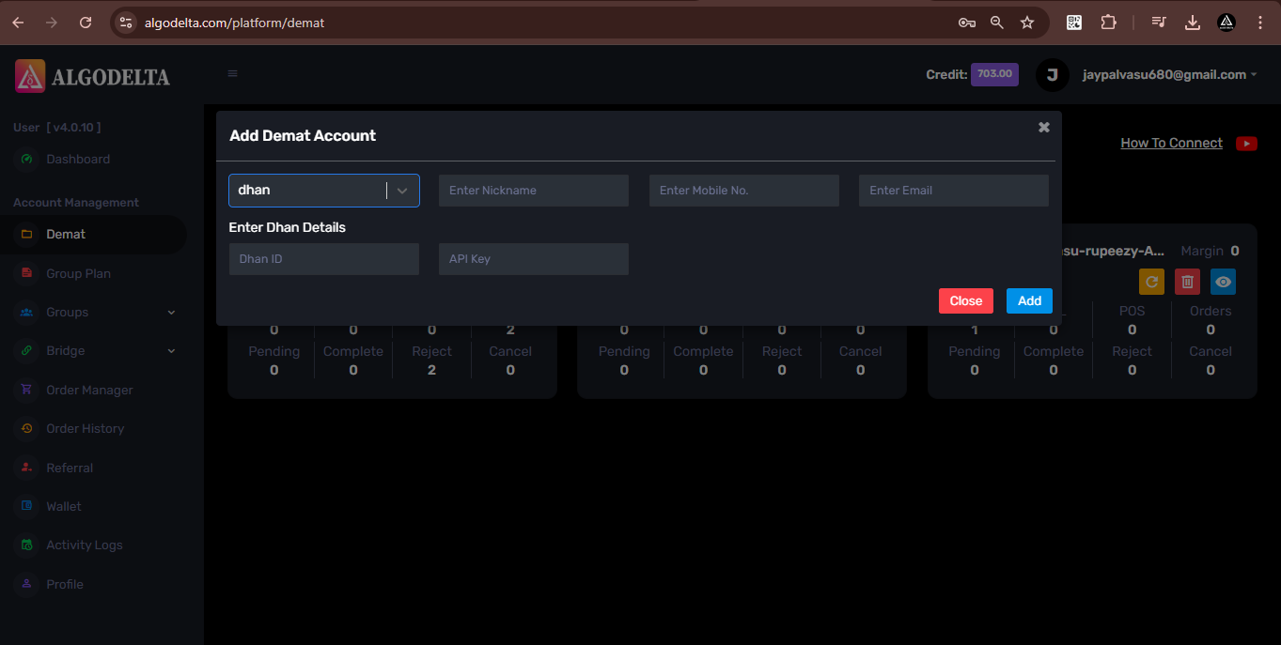This screenshot has width=1281, height=645.
Task: Bookmark this page with star icon
Action: pyautogui.click(x=1027, y=23)
